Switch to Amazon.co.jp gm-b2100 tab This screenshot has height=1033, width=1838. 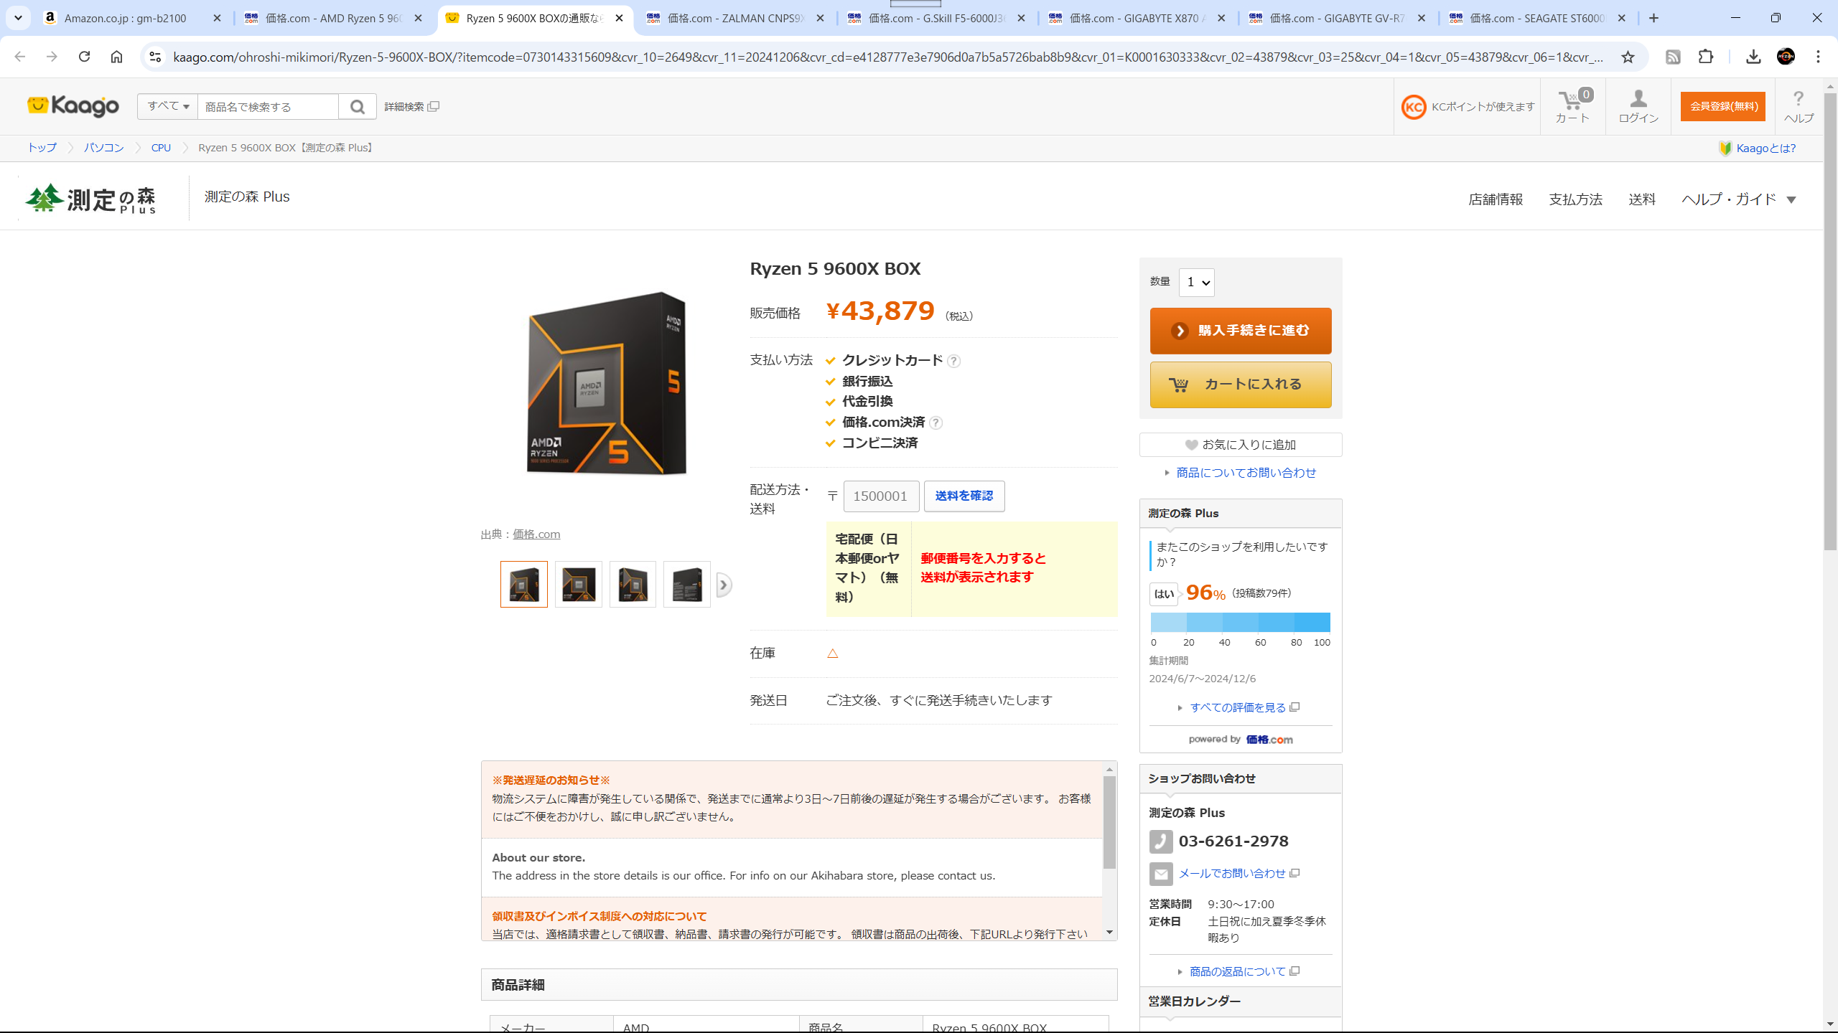[x=133, y=18]
